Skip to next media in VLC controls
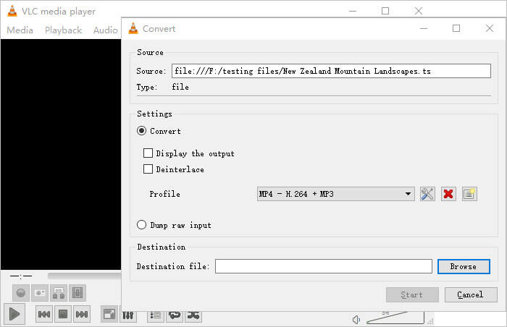 coord(82,314)
